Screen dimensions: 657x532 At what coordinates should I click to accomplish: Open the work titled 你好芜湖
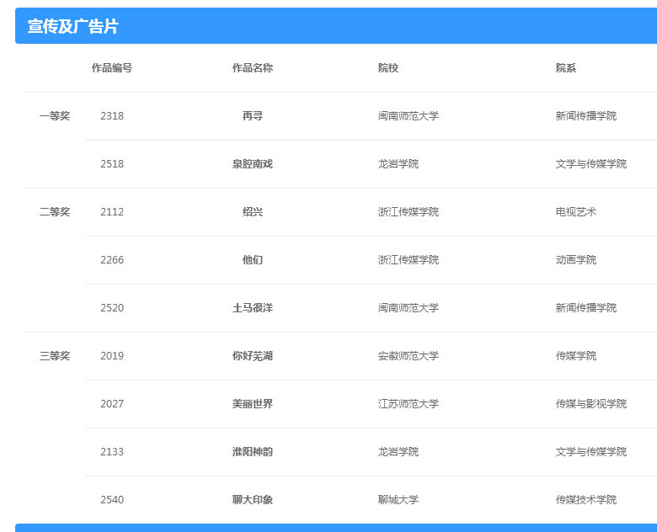click(253, 356)
